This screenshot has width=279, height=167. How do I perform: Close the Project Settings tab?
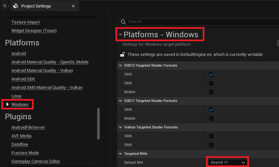(73, 6)
